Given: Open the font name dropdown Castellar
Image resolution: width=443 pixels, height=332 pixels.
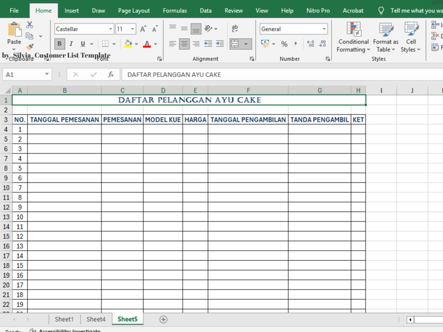Looking at the screenshot, I should [x=110, y=29].
